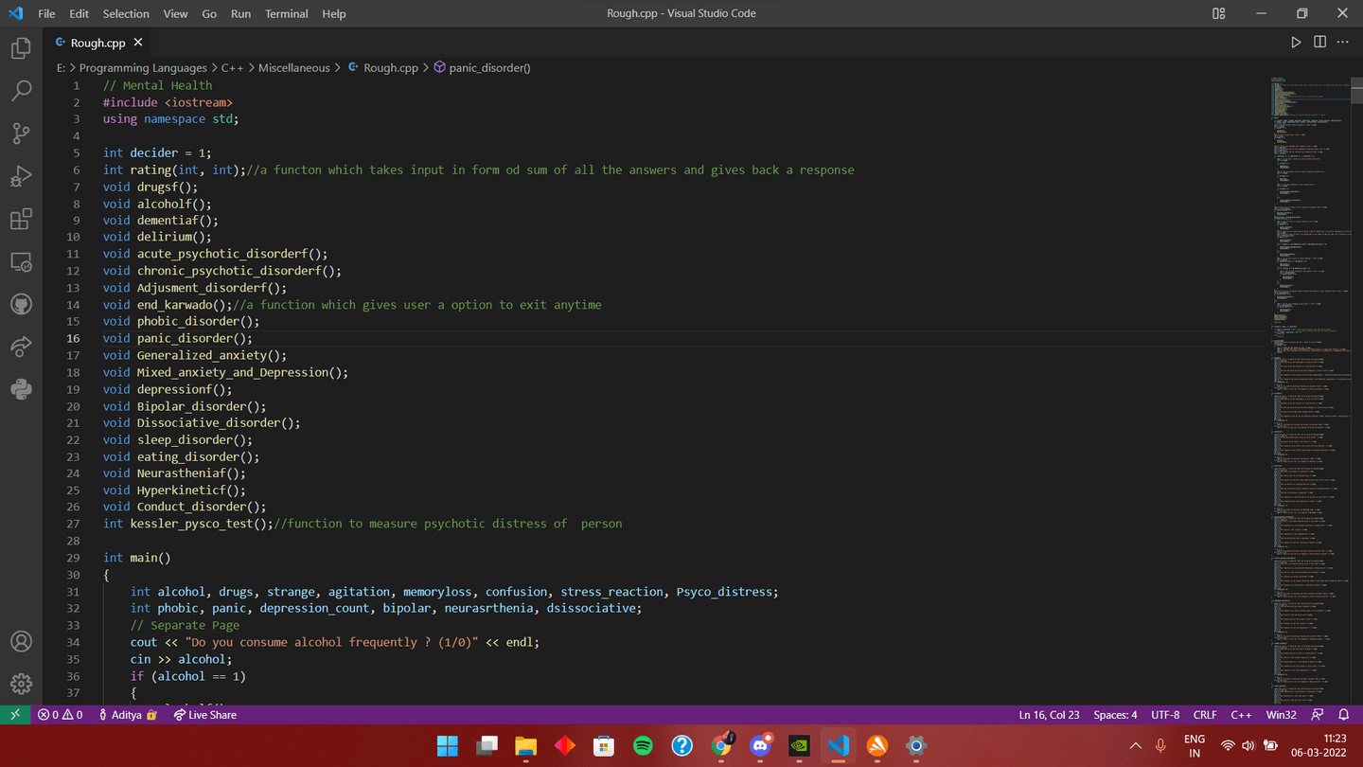Viewport: 1363px width, 767px height.
Task: Open Google Chrome from the taskbar
Action: (721, 746)
